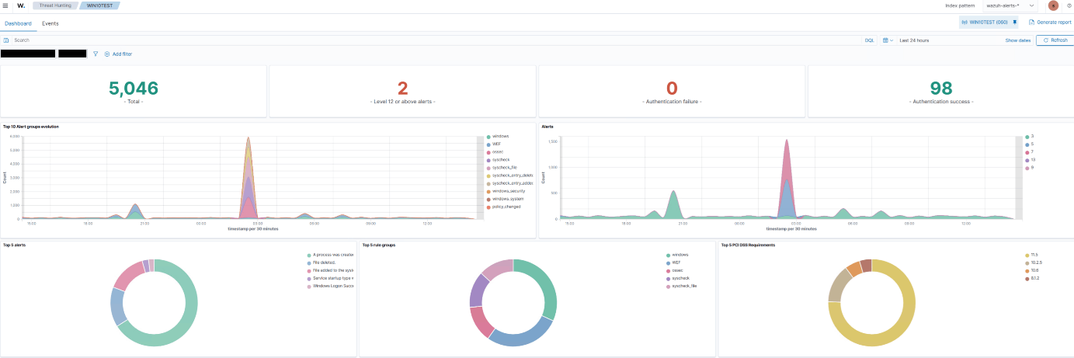Open the DQL query language switcher
This screenshot has width=1074, height=358.
click(x=869, y=40)
